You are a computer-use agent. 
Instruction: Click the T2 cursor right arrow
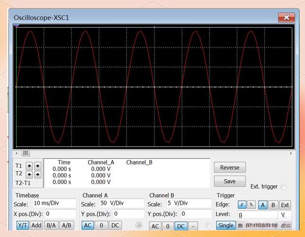click(38, 173)
